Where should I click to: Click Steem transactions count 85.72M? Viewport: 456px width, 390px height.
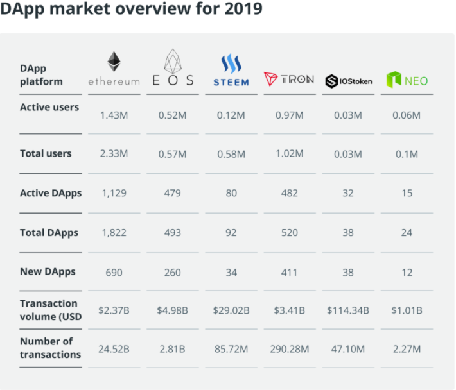pyautogui.click(x=231, y=349)
